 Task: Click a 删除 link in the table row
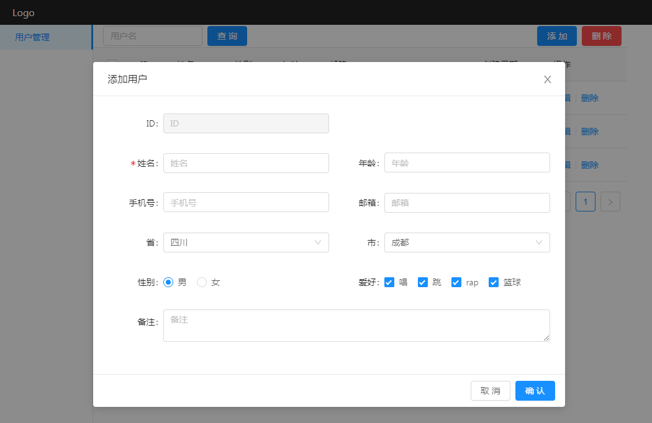(x=589, y=97)
